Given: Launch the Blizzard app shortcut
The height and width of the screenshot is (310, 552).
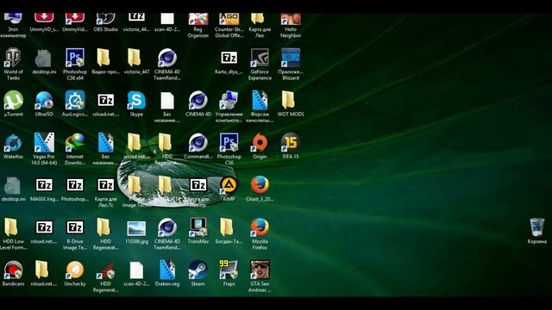Looking at the screenshot, I should tap(291, 58).
